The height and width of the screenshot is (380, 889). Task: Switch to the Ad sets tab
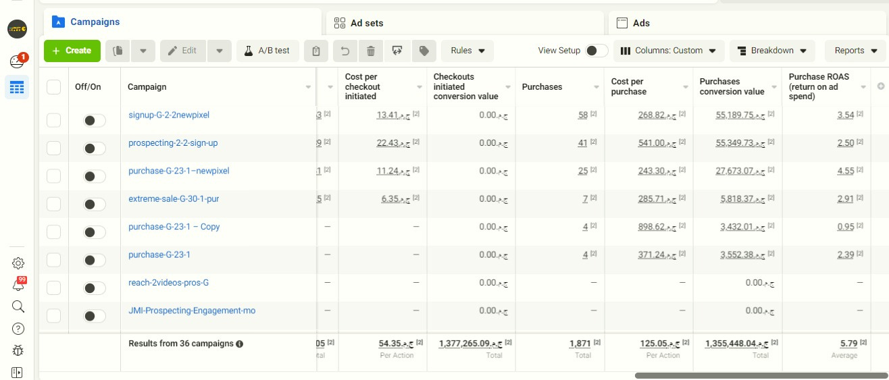click(x=465, y=23)
